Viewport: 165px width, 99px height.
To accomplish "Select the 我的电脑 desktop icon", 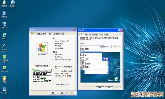I will coord(4,14).
